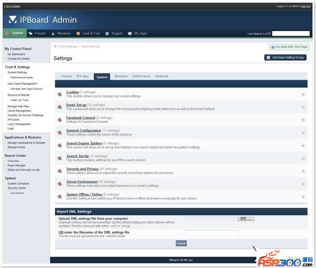Follow the Go to board link
This screenshot has height=268, width=316.
[12, 6]
